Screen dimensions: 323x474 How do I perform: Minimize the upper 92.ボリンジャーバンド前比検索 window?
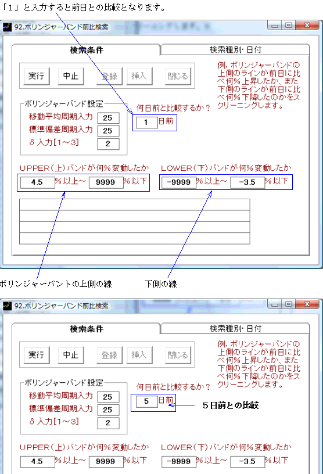point(275,26)
